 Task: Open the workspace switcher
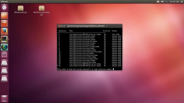click(4, 55)
